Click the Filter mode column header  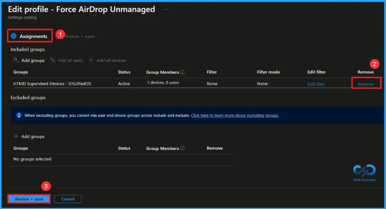(x=268, y=72)
